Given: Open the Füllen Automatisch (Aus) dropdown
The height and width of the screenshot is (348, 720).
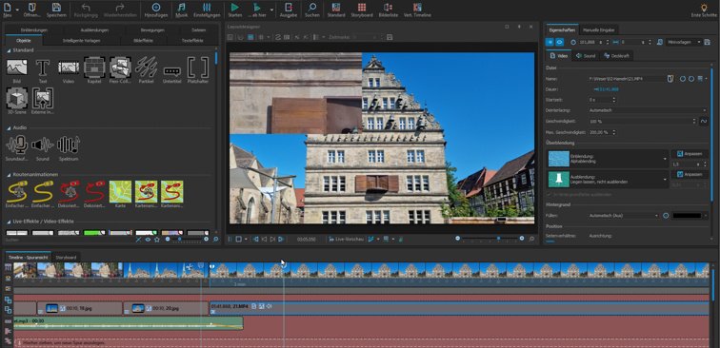Looking at the screenshot, I should 625,216.
